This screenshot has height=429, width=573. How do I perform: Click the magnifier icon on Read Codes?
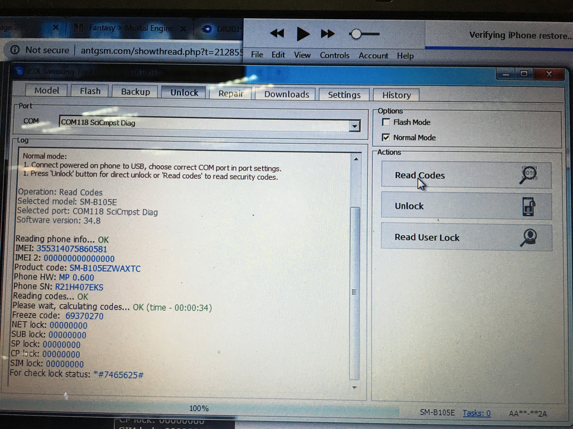pyautogui.click(x=529, y=175)
